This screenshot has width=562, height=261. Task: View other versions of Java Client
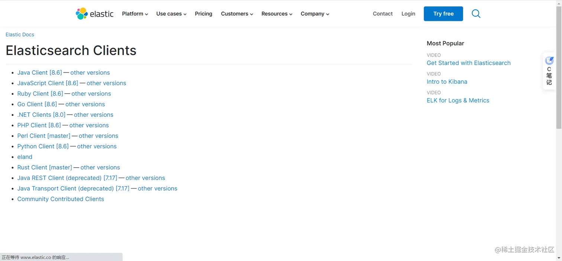point(90,72)
